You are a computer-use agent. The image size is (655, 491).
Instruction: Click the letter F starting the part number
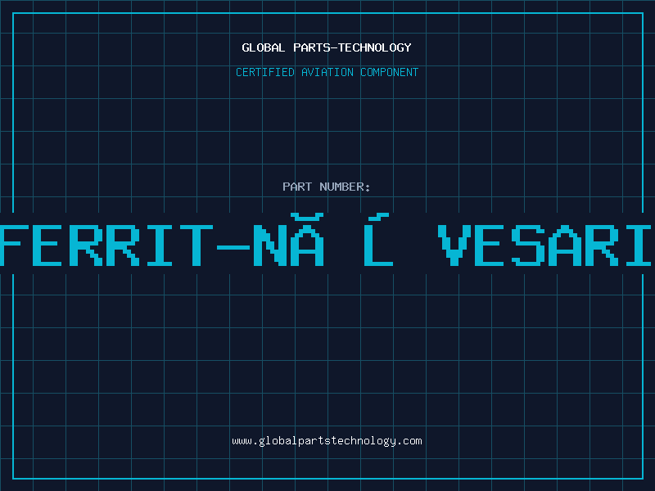[15, 244]
